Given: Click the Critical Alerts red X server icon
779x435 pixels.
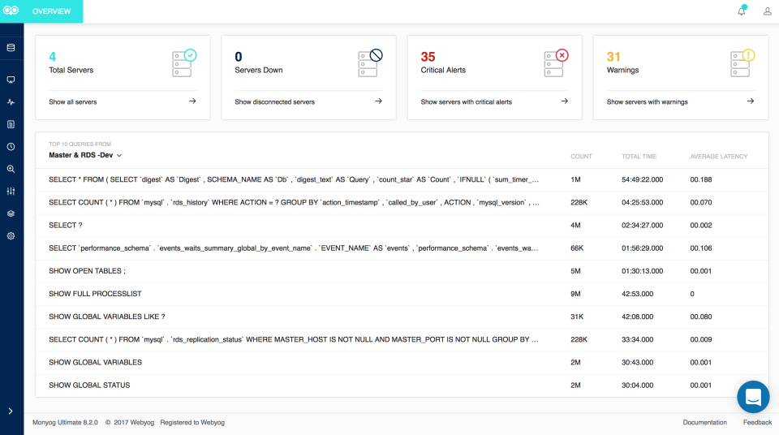Looking at the screenshot, I should pos(556,63).
